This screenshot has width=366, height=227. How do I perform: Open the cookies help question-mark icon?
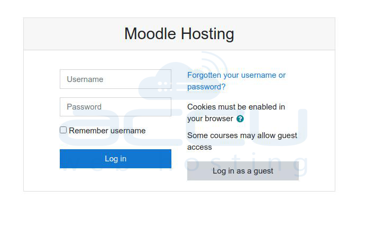click(240, 119)
